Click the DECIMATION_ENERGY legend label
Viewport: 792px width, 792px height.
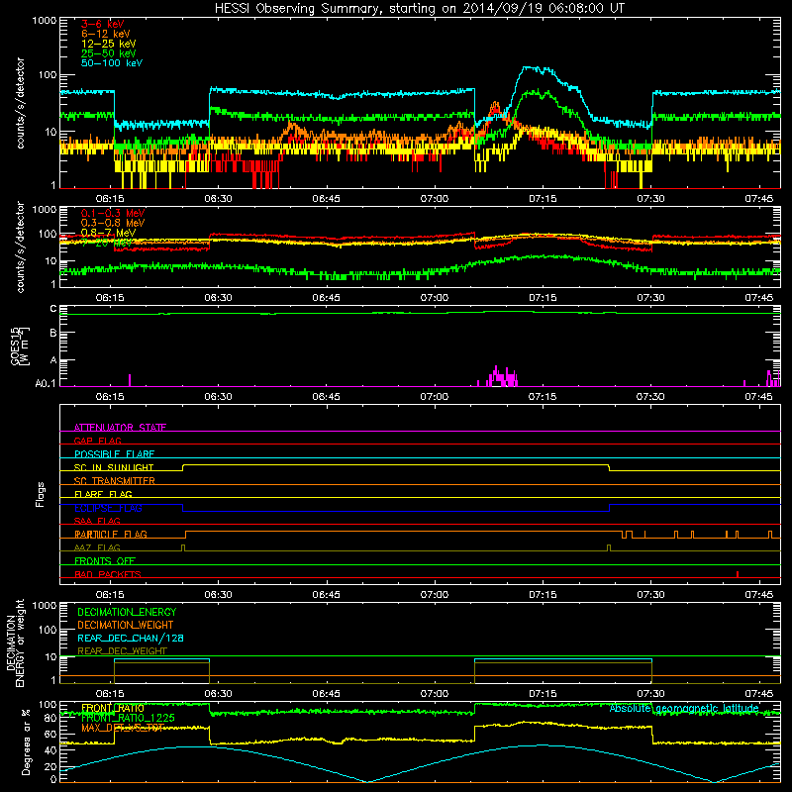(x=127, y=612)
